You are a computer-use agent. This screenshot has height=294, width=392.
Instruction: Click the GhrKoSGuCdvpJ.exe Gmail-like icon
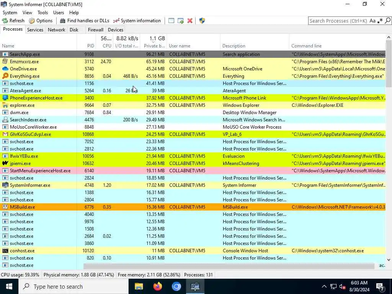(x=5, y=134)
